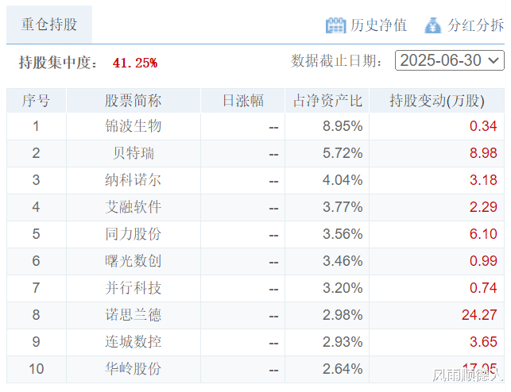The height and width of the screenshot is (392, 511).
Task: Select holding change value 0.74
Action: pyautogui.click(x=483, y=288)
